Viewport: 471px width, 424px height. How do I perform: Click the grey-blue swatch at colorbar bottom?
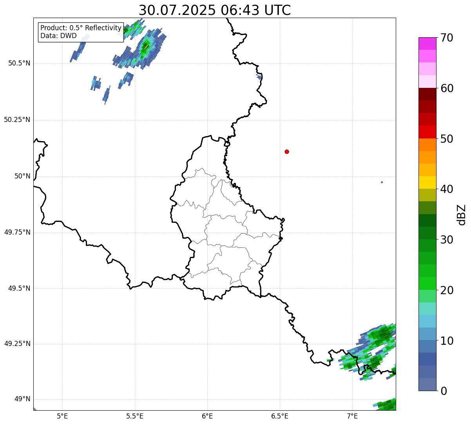pyautogui.click(x=427, y=384)
